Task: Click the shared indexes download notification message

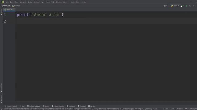Action: click(80, 109)
